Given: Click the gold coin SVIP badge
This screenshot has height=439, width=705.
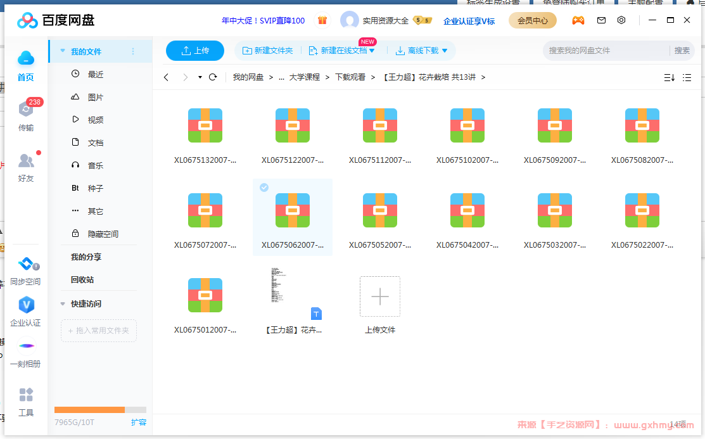Looking at the screenshot, I should (422, 20).
